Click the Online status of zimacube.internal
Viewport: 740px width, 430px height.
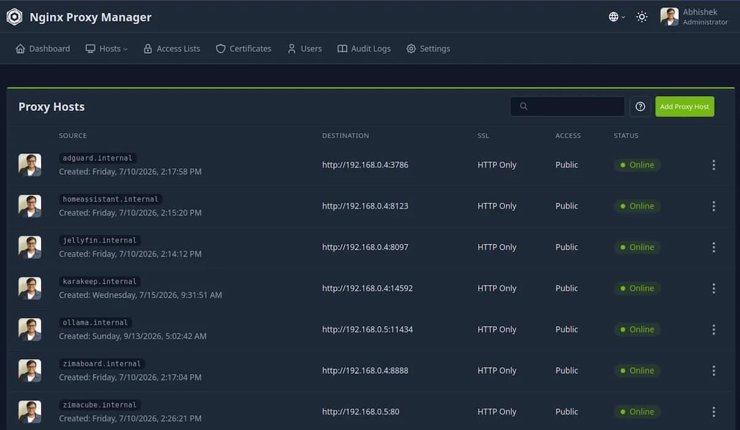pyautogui.click(x=637, y=412)
